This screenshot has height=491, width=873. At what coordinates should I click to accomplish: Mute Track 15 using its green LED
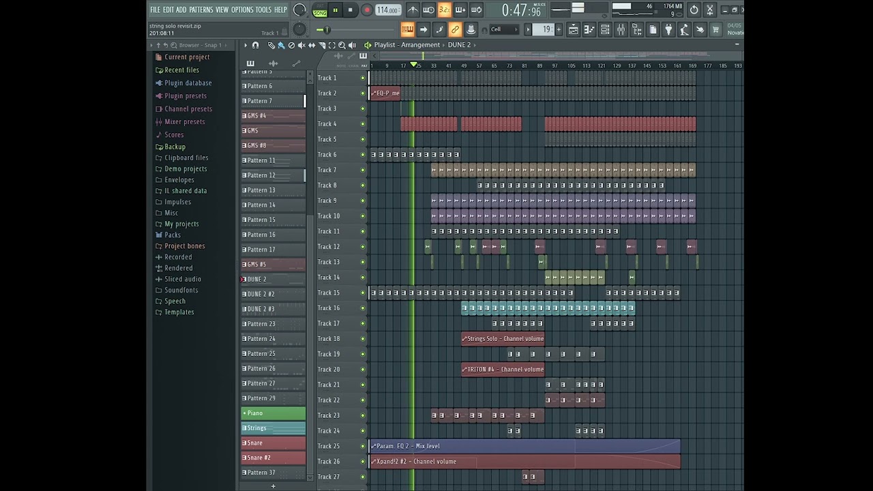coord(363,293)
